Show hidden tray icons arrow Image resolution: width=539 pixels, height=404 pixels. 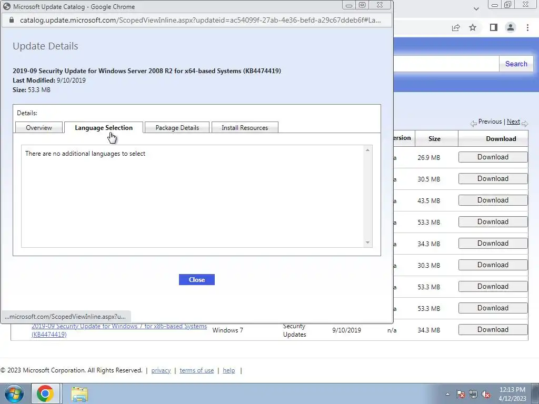[447, 394]
